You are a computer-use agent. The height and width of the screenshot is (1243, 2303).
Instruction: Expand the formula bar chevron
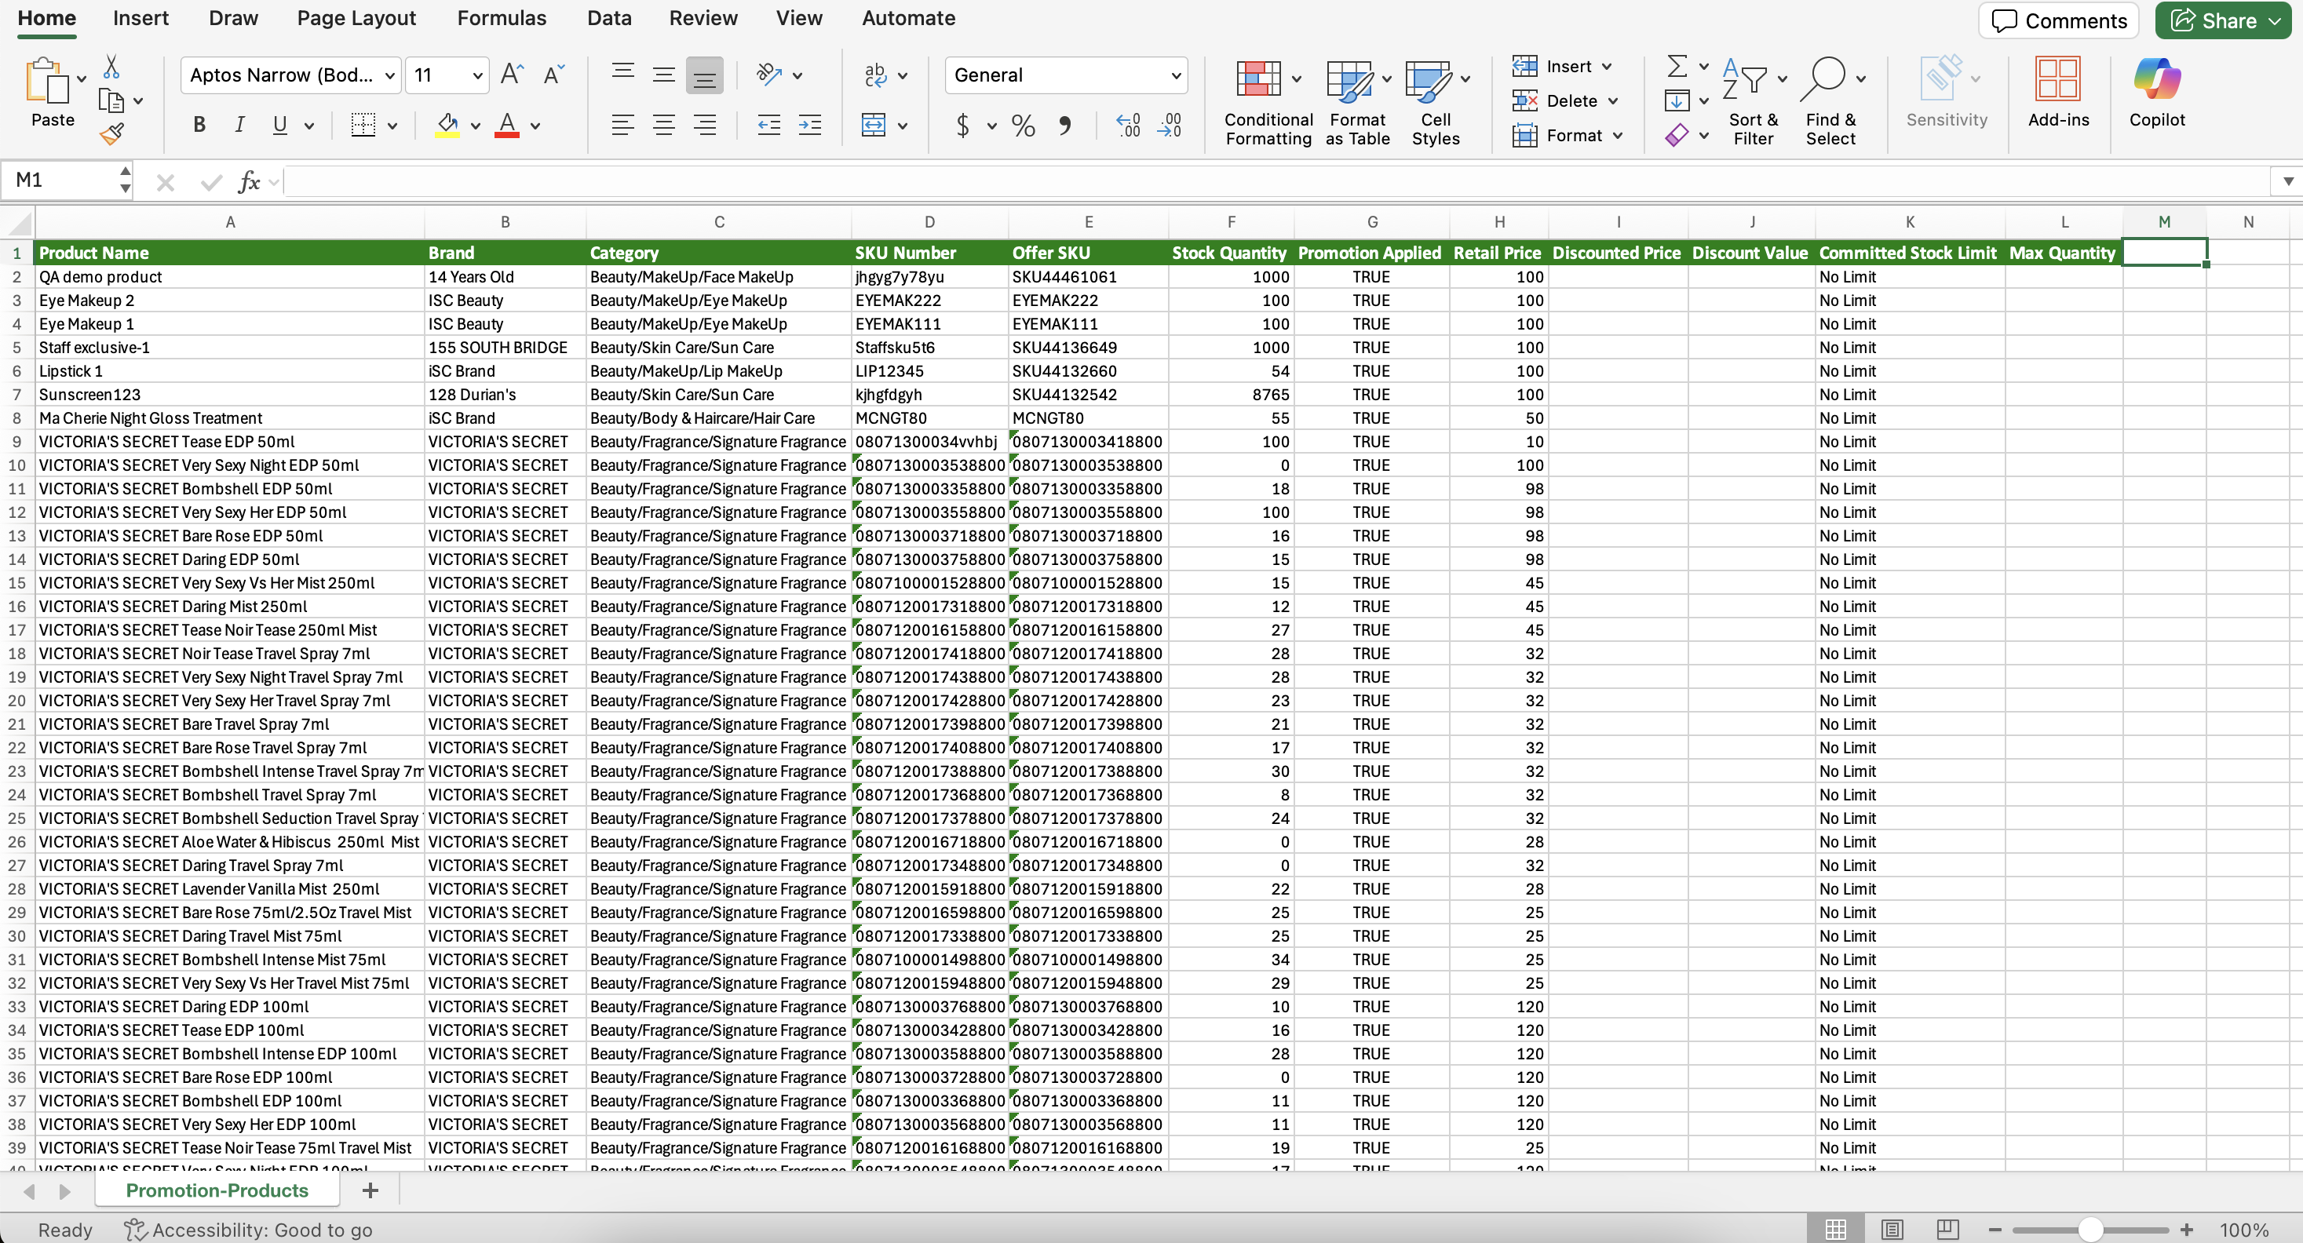[x=2287, y=181]
